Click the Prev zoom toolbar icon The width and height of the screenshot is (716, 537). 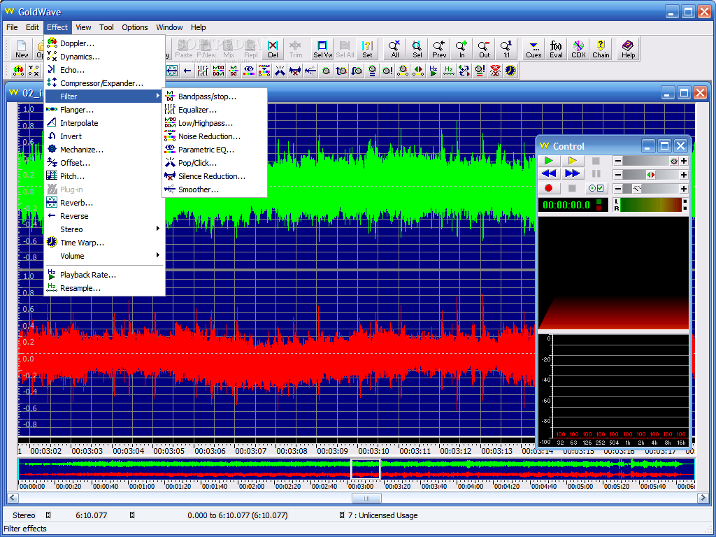[439, 49]
